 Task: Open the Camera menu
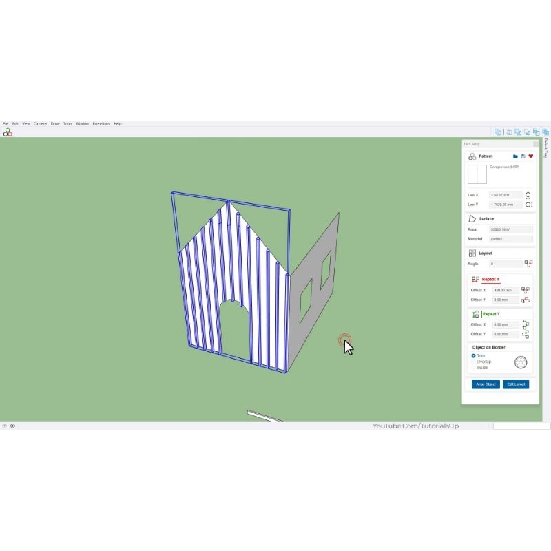(40, 124)
